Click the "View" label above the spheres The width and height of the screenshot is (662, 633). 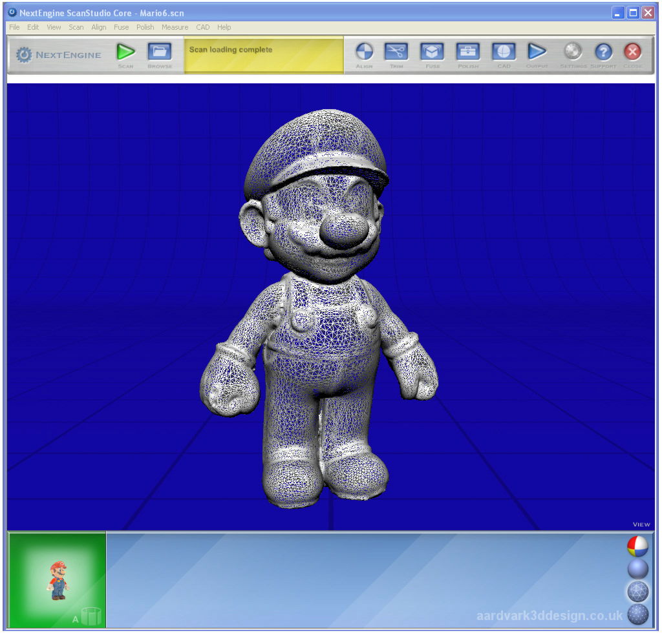click(x=641, y=524)
